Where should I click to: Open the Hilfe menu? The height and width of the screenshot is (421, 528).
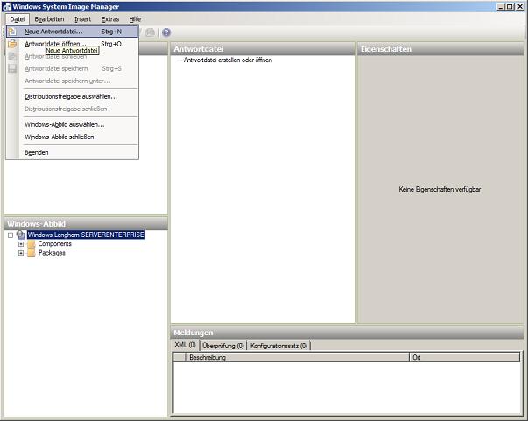pyautogui.click(x=135, y=19)
